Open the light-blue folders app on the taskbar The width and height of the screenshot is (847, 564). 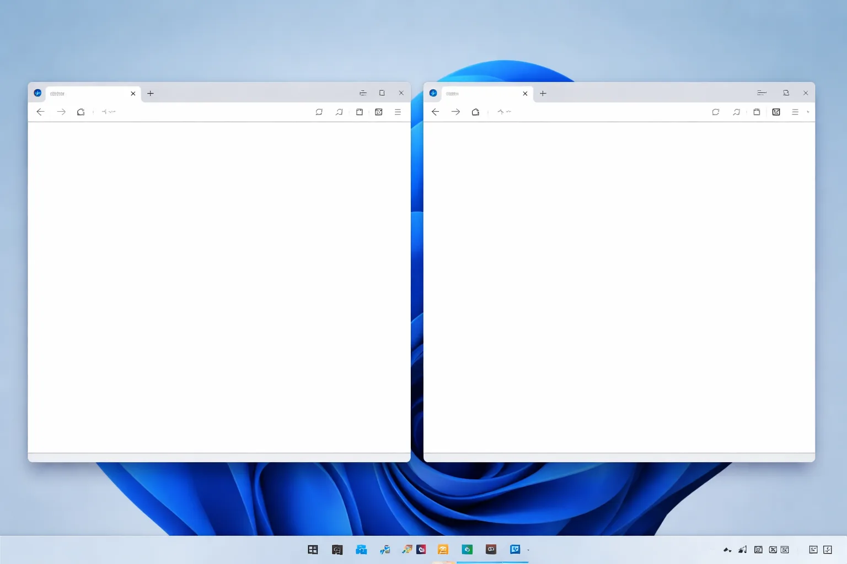click(361, 550)
